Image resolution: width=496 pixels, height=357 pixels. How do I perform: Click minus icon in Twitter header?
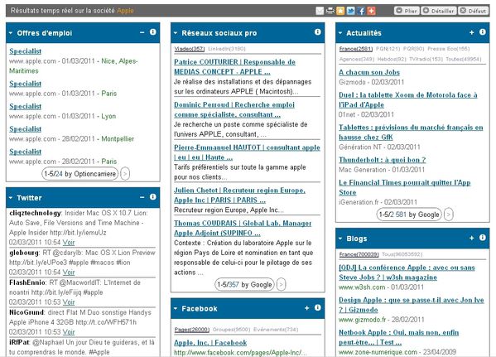142,197
